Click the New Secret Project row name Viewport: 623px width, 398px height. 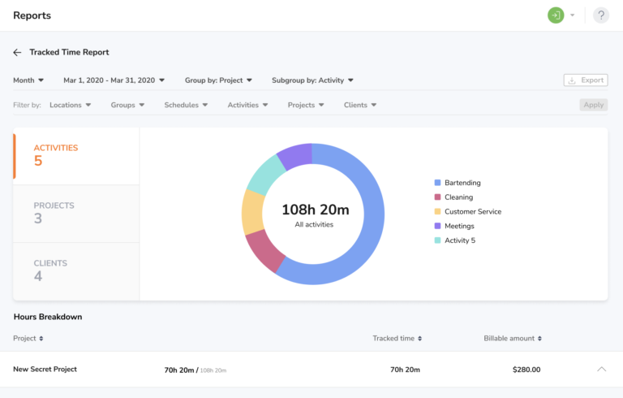[x=45, y=370]
